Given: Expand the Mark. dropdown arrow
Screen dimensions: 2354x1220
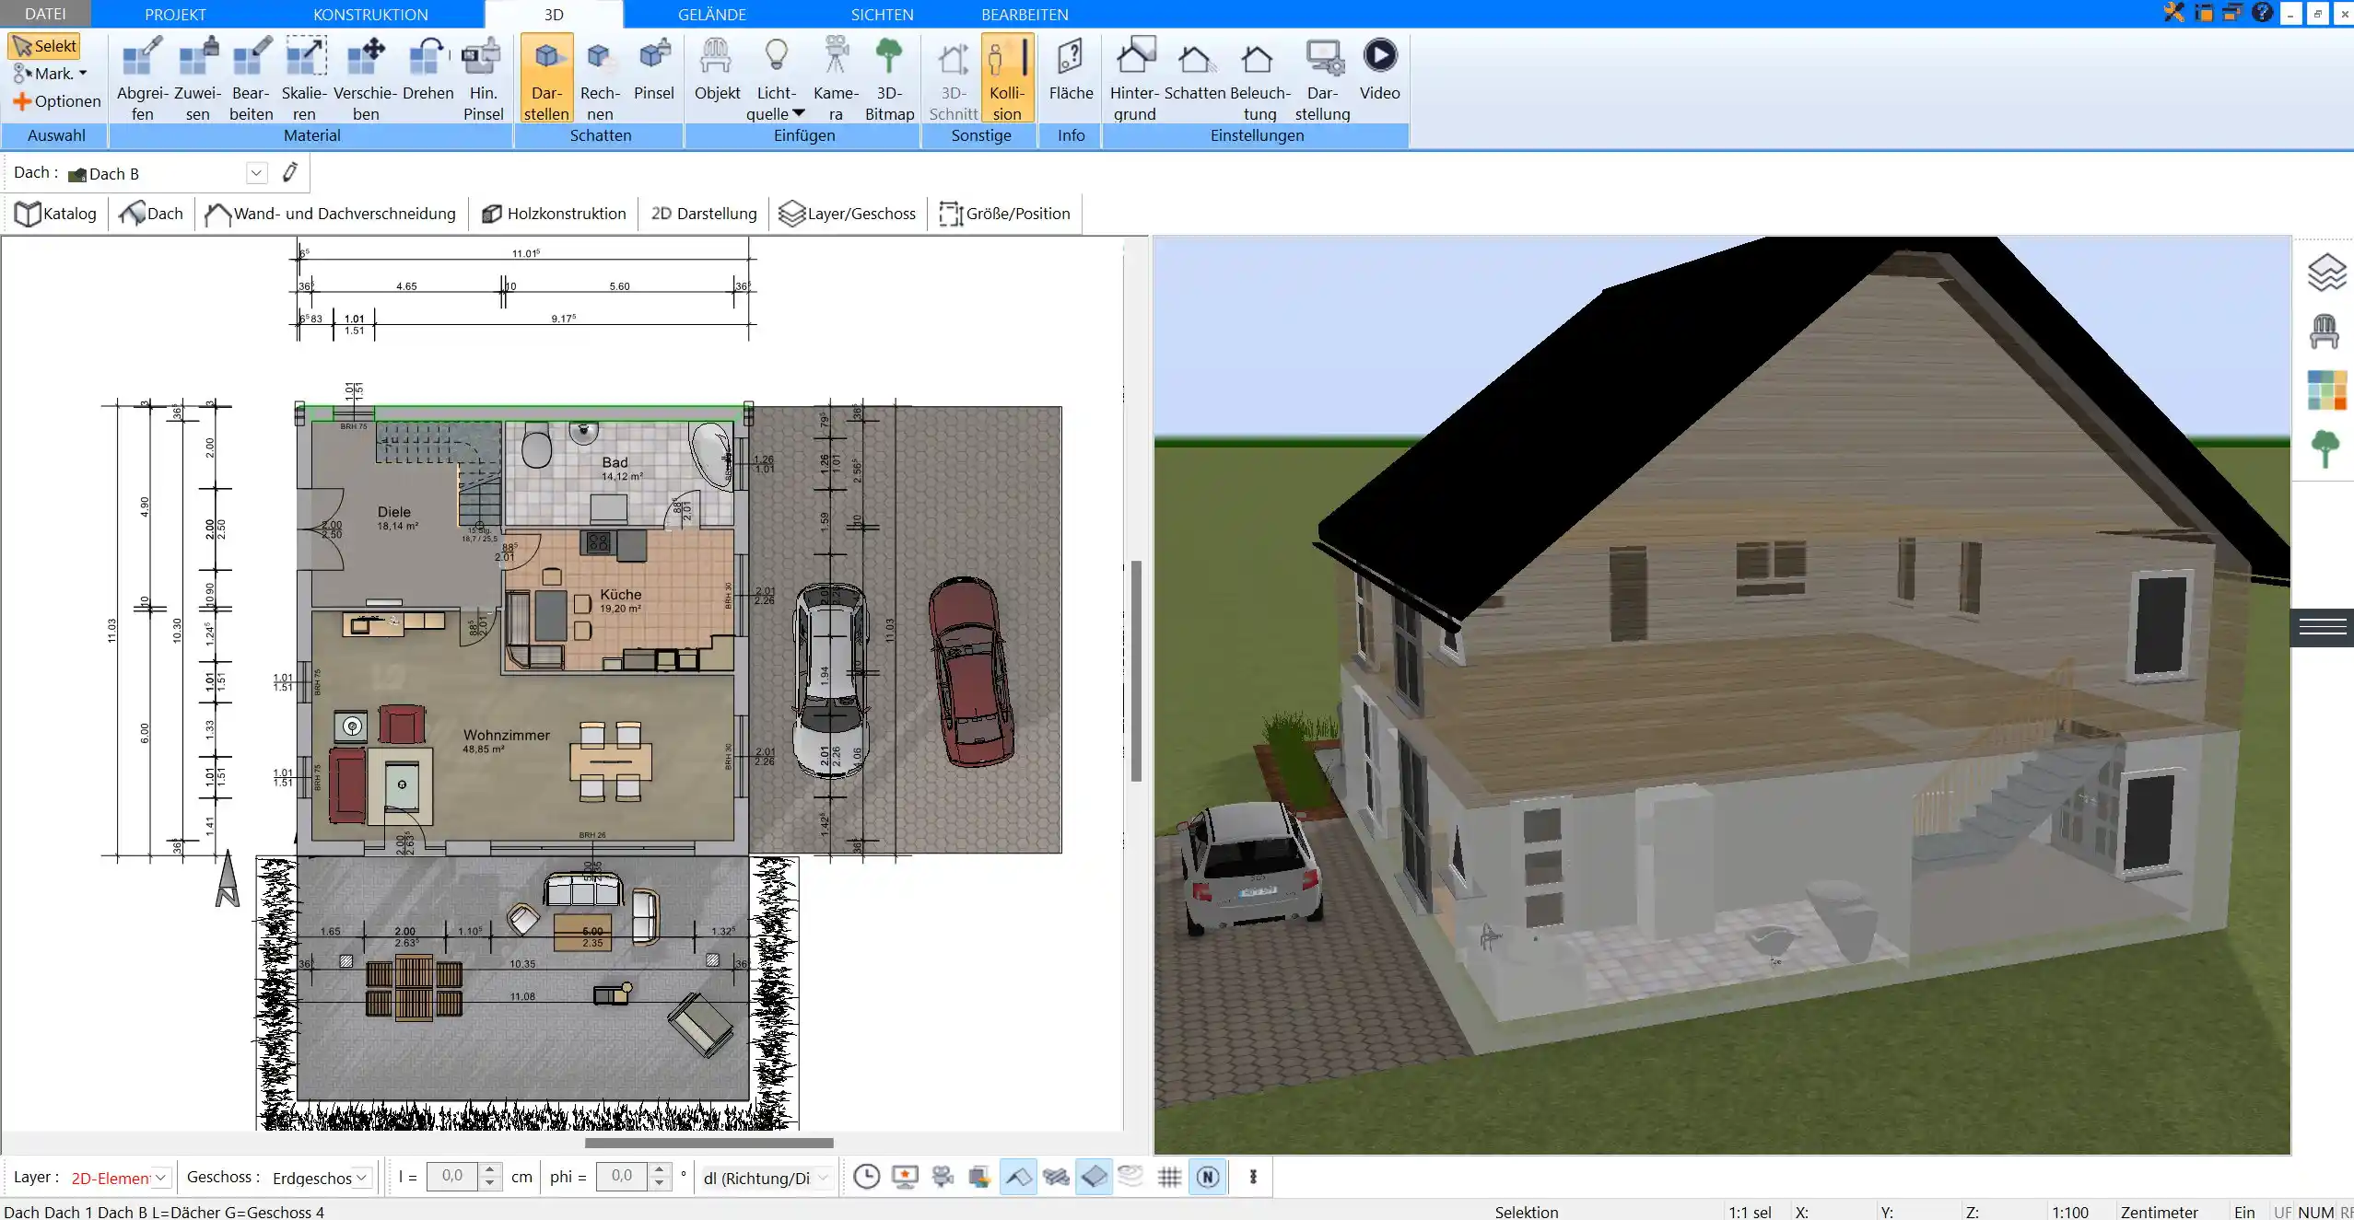Looking at the screenshot, I should [83, 74].
